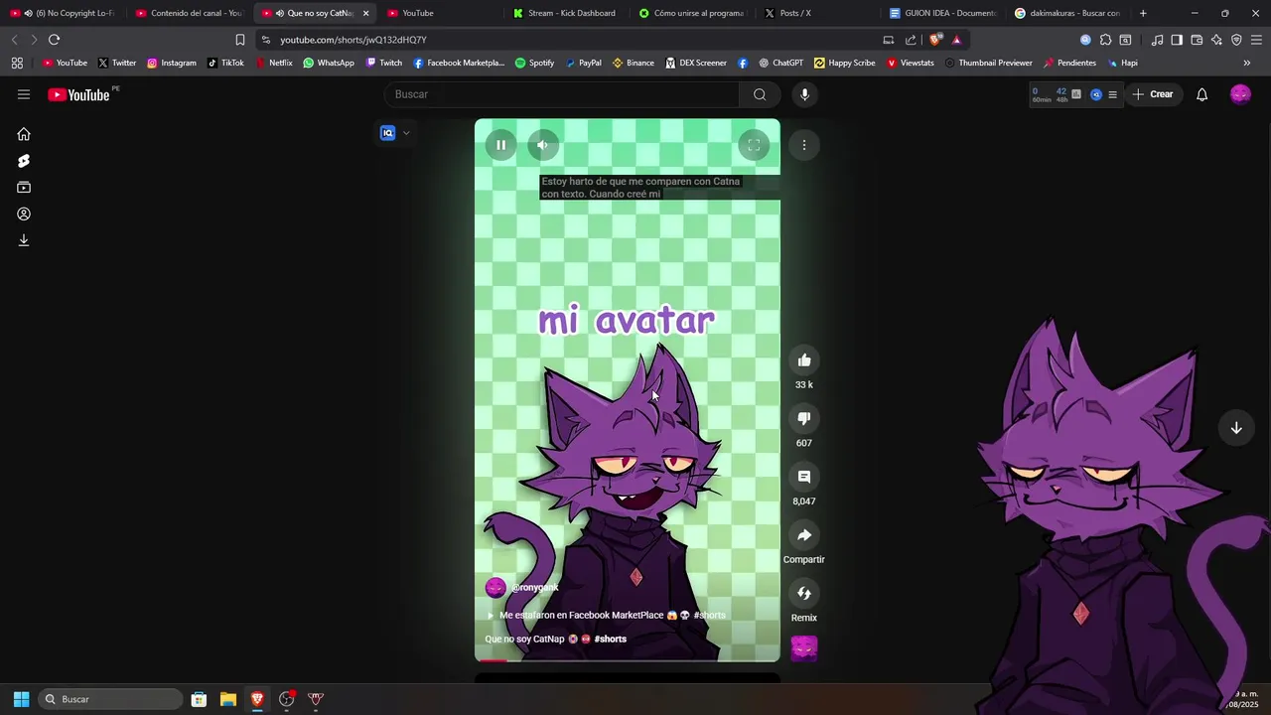This screenshot has width=1271, height=715.
Task: Show more bookmarks with double chevron
Action: (1246, 63)
